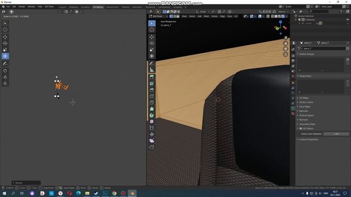Expand the Geometry Data panel

[x=307, y=124]
